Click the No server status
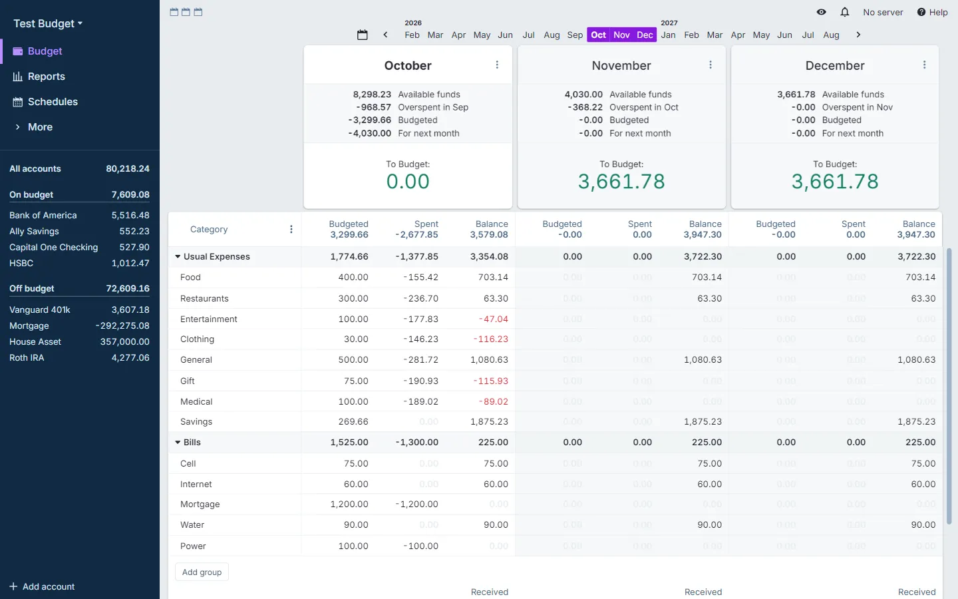This screenshot has height=599, width=958. click(883, 12)
